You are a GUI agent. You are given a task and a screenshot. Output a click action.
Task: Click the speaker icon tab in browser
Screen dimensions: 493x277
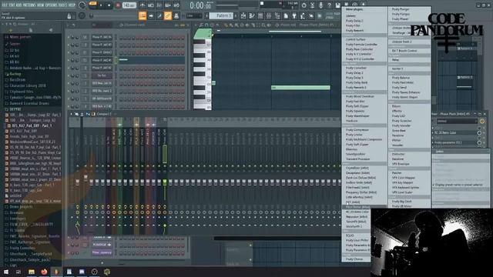51,30
